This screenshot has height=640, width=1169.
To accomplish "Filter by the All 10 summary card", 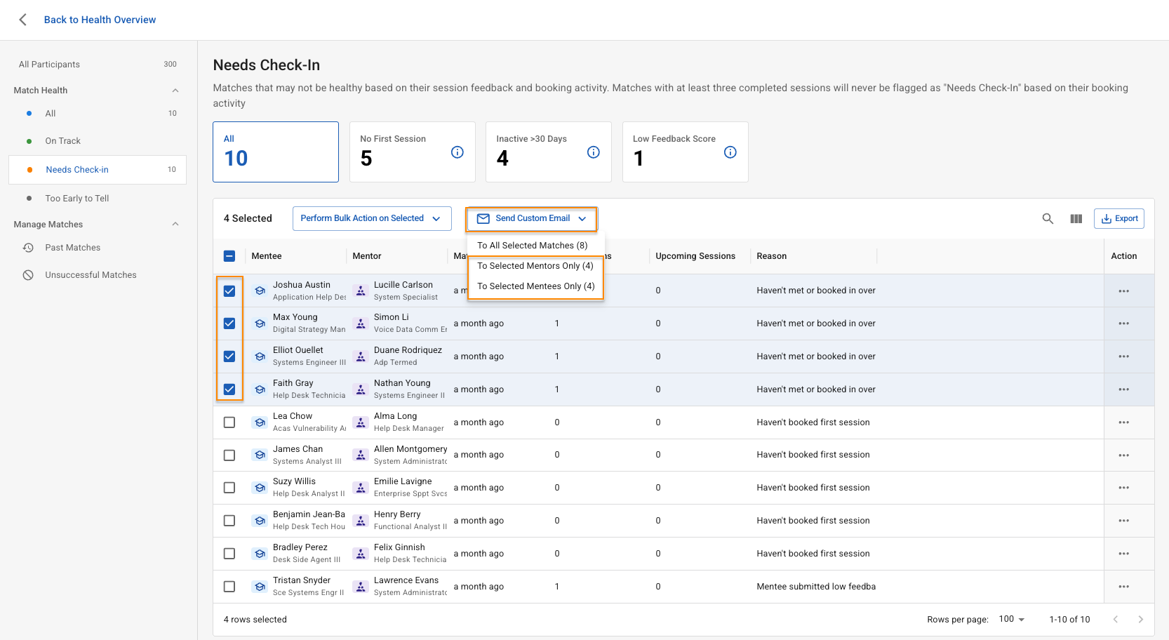I will click(x=275, y=152).
